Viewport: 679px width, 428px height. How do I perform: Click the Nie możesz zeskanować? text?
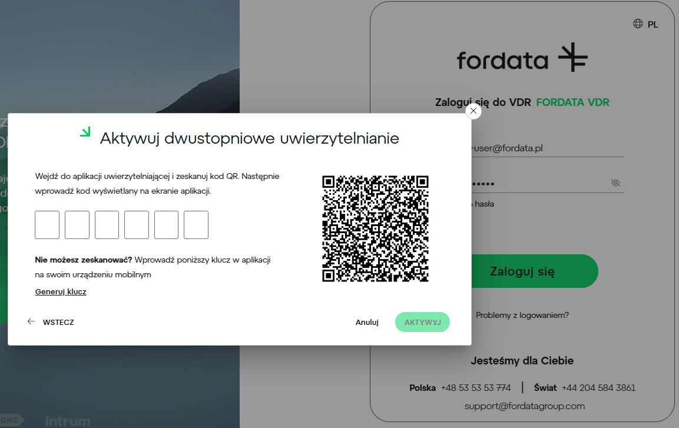click(84, 260)
